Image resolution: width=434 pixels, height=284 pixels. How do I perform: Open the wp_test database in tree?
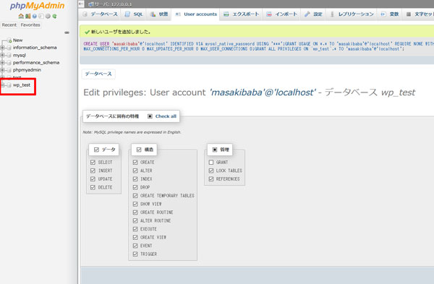[x=22, y=85]
